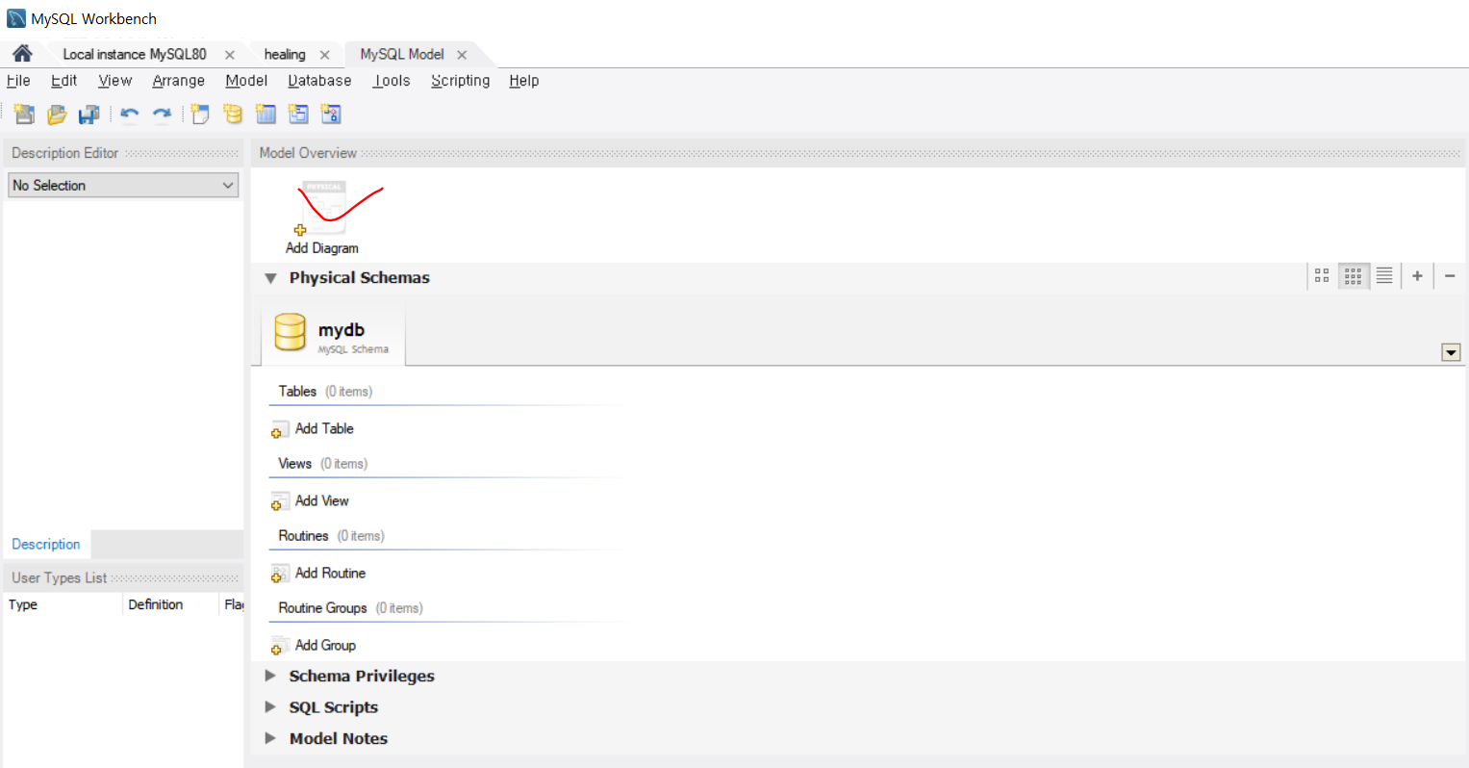Click the new model icon in the toolbar
The image size is (1469, 768).
tap(24, 115)
